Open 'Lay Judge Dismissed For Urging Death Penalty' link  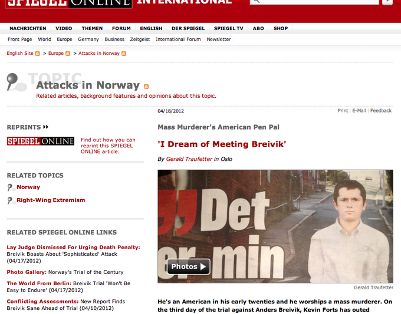[73, 247]
